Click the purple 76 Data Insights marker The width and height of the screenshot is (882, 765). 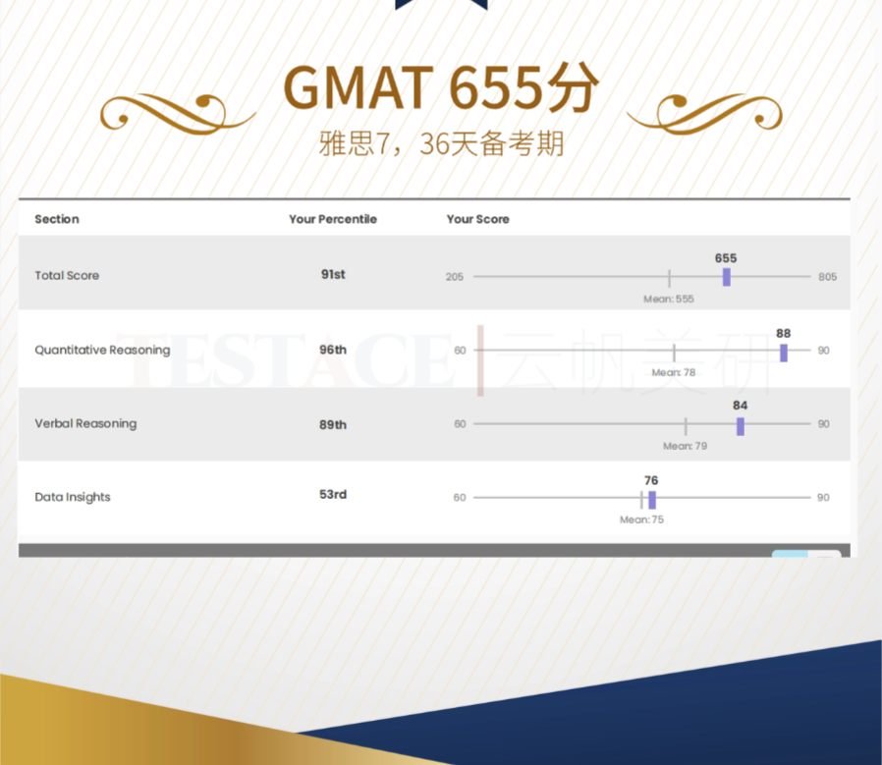click(x=651, y=500)
